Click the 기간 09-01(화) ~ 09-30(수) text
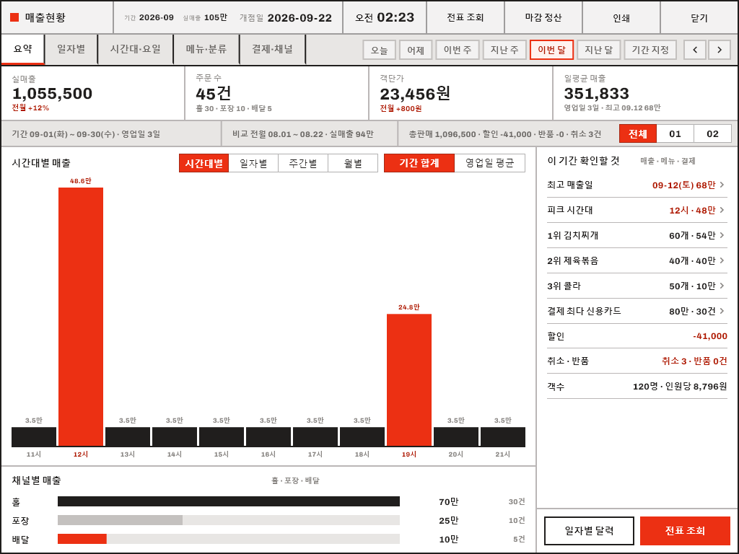Image resolution: width=739 pixels, height=554 pixels. [x=86, y=134]
